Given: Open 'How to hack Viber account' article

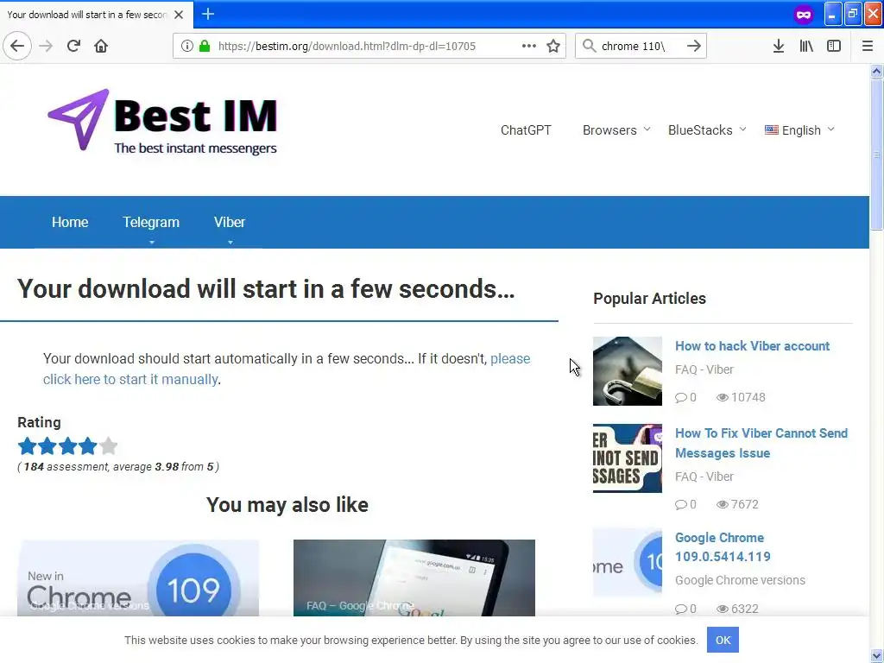Looking at the screenshot, I should (752, 345).
